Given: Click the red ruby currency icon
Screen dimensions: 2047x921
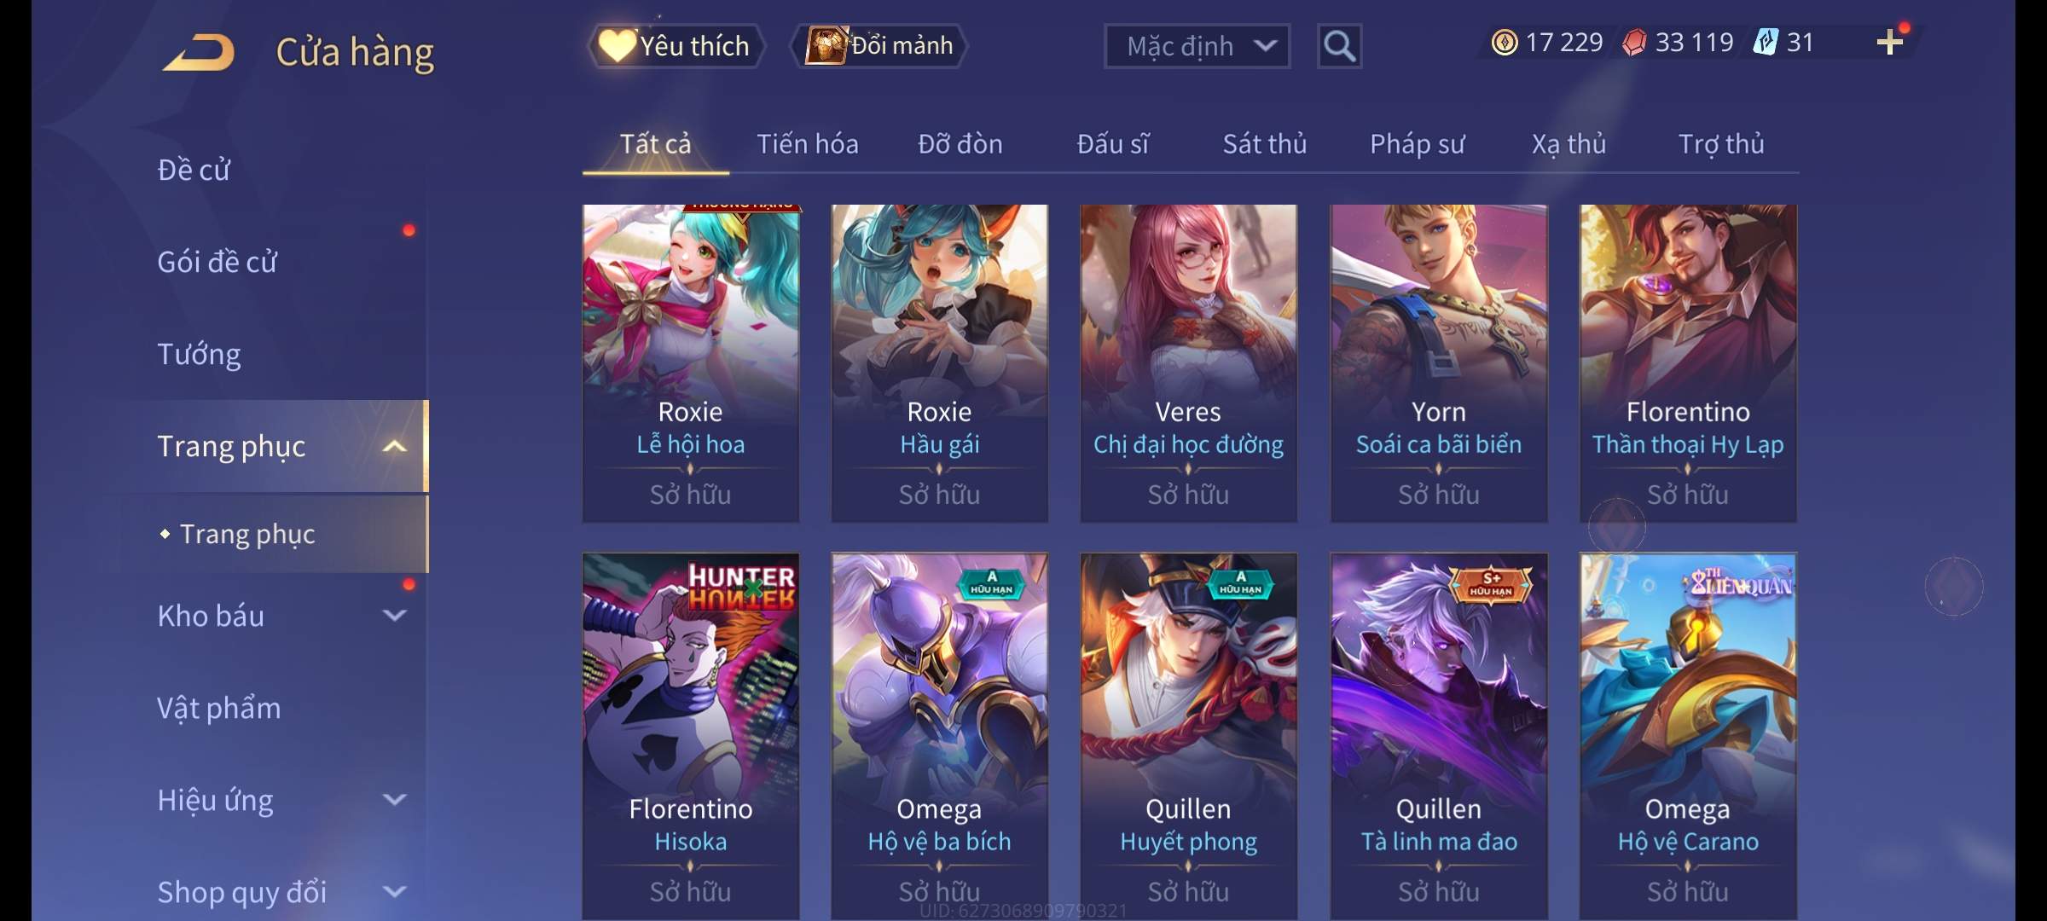Looking at the screenshot, I should pyautogui.click(x=1634, y=43).
